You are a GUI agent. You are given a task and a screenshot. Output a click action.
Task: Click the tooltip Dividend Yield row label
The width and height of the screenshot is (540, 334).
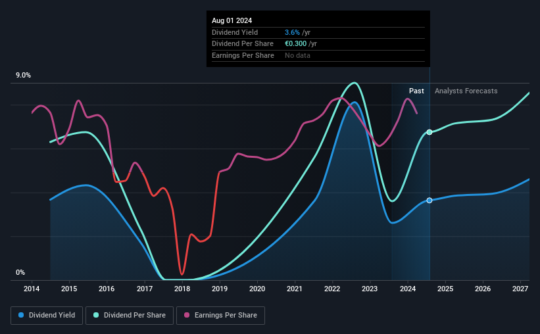click(235, 32)
